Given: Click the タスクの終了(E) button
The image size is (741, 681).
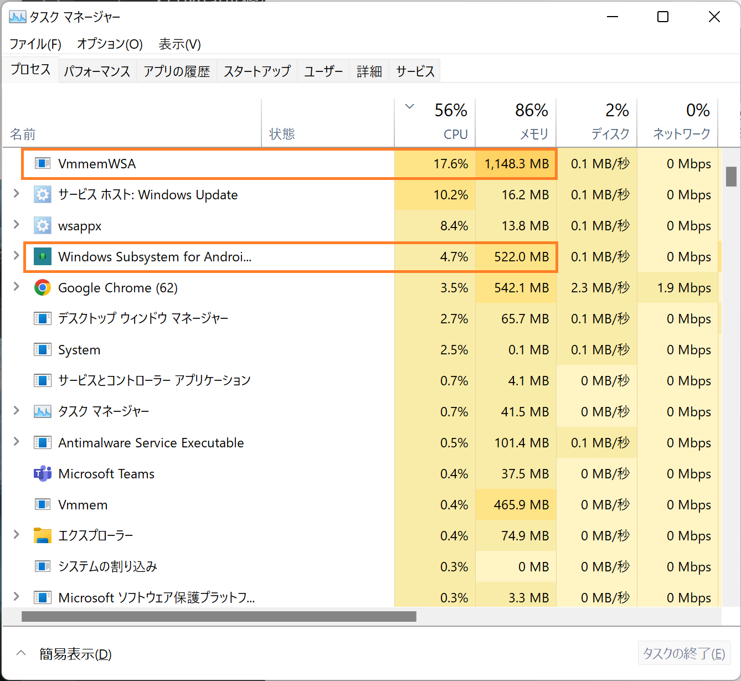Looking at the screenshot, I should tap(684, 653).
